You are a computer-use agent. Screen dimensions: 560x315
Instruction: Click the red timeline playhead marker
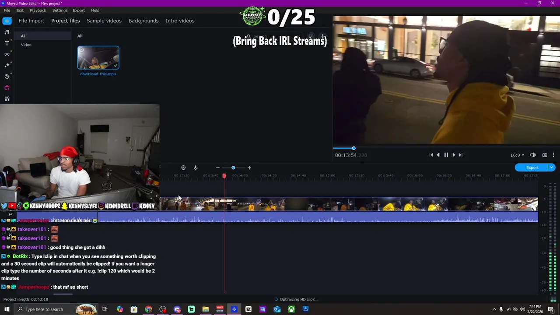coord(224,175)
